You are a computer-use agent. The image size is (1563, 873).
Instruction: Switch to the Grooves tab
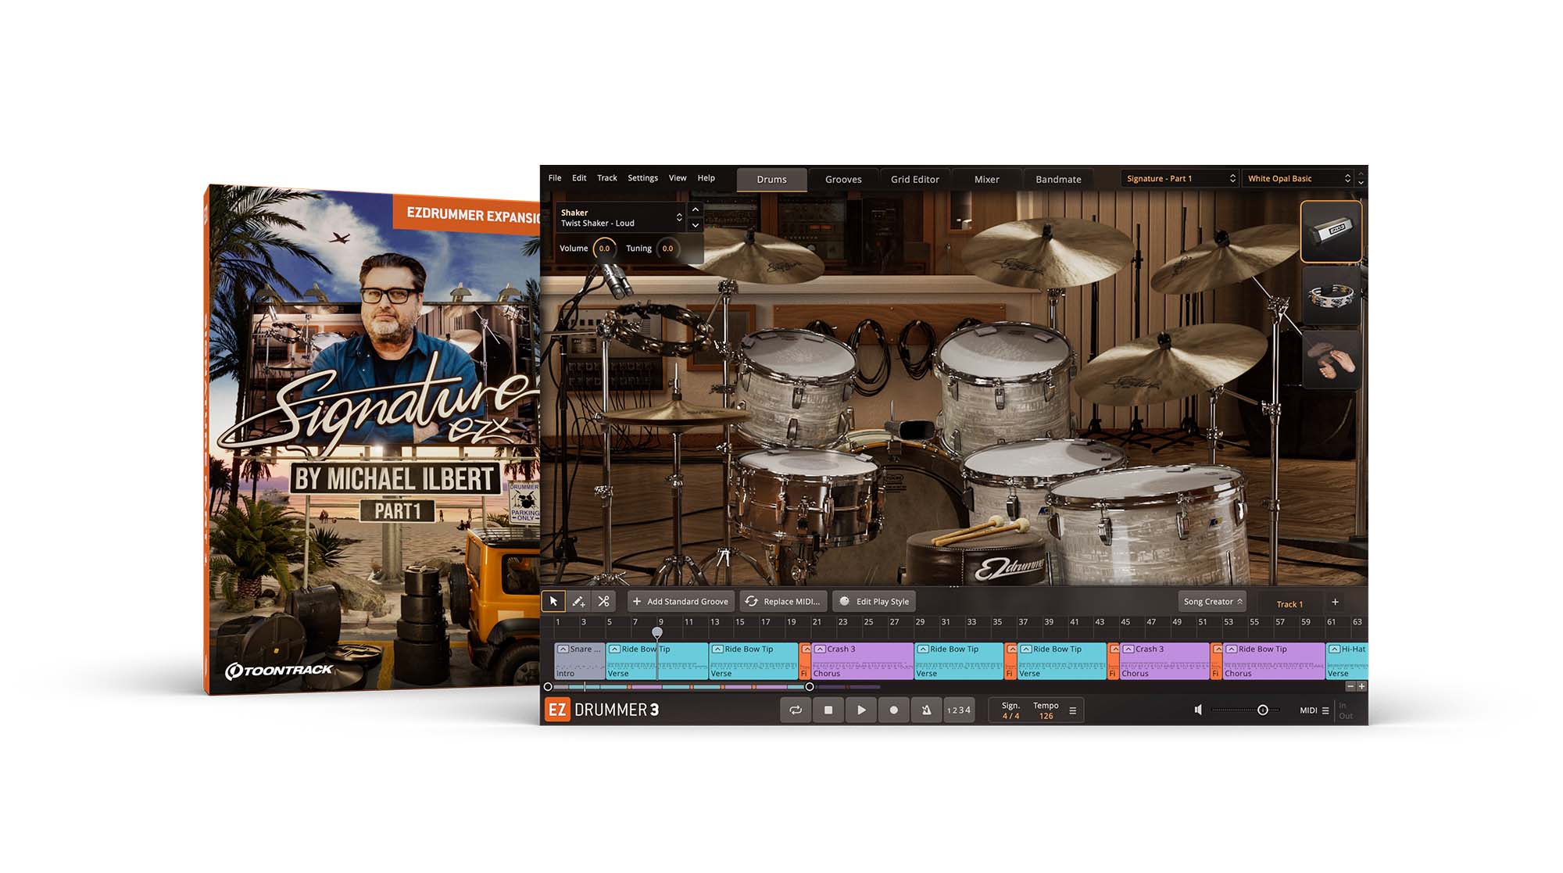(843, 180)
